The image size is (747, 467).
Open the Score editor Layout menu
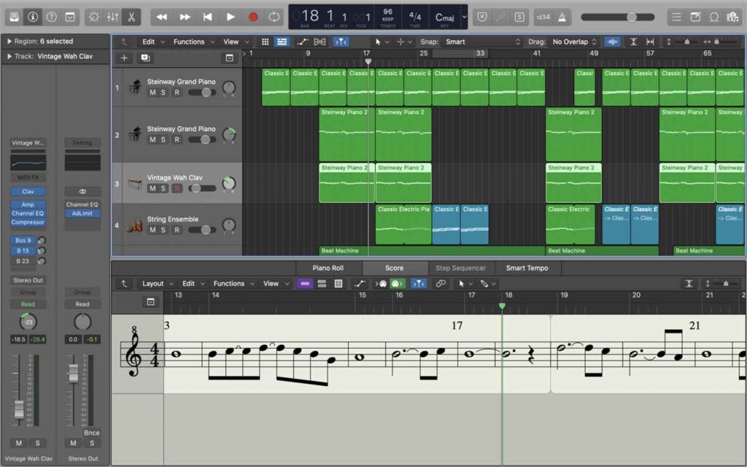pos(158,284)
